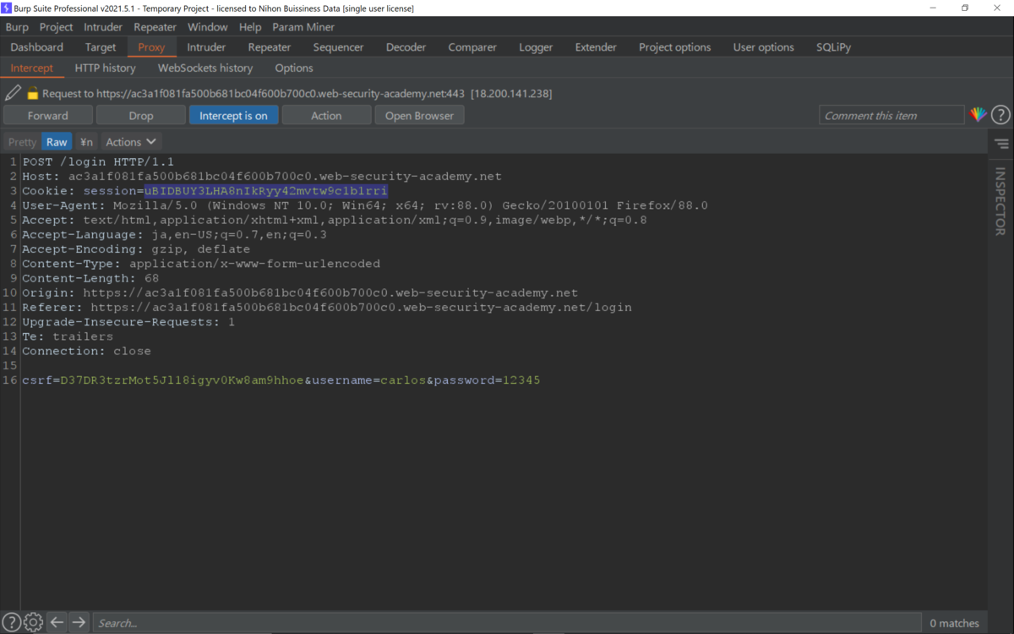Open the HTTP history sub-tab
1014x634 pixels.
(x=105, y=68)
